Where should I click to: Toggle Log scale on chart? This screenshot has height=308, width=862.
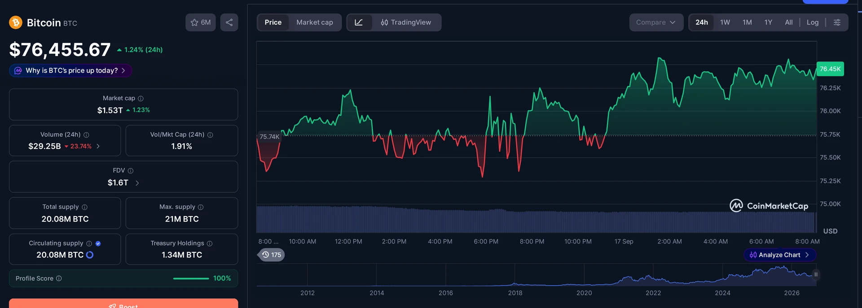click(x=813, y=22)
